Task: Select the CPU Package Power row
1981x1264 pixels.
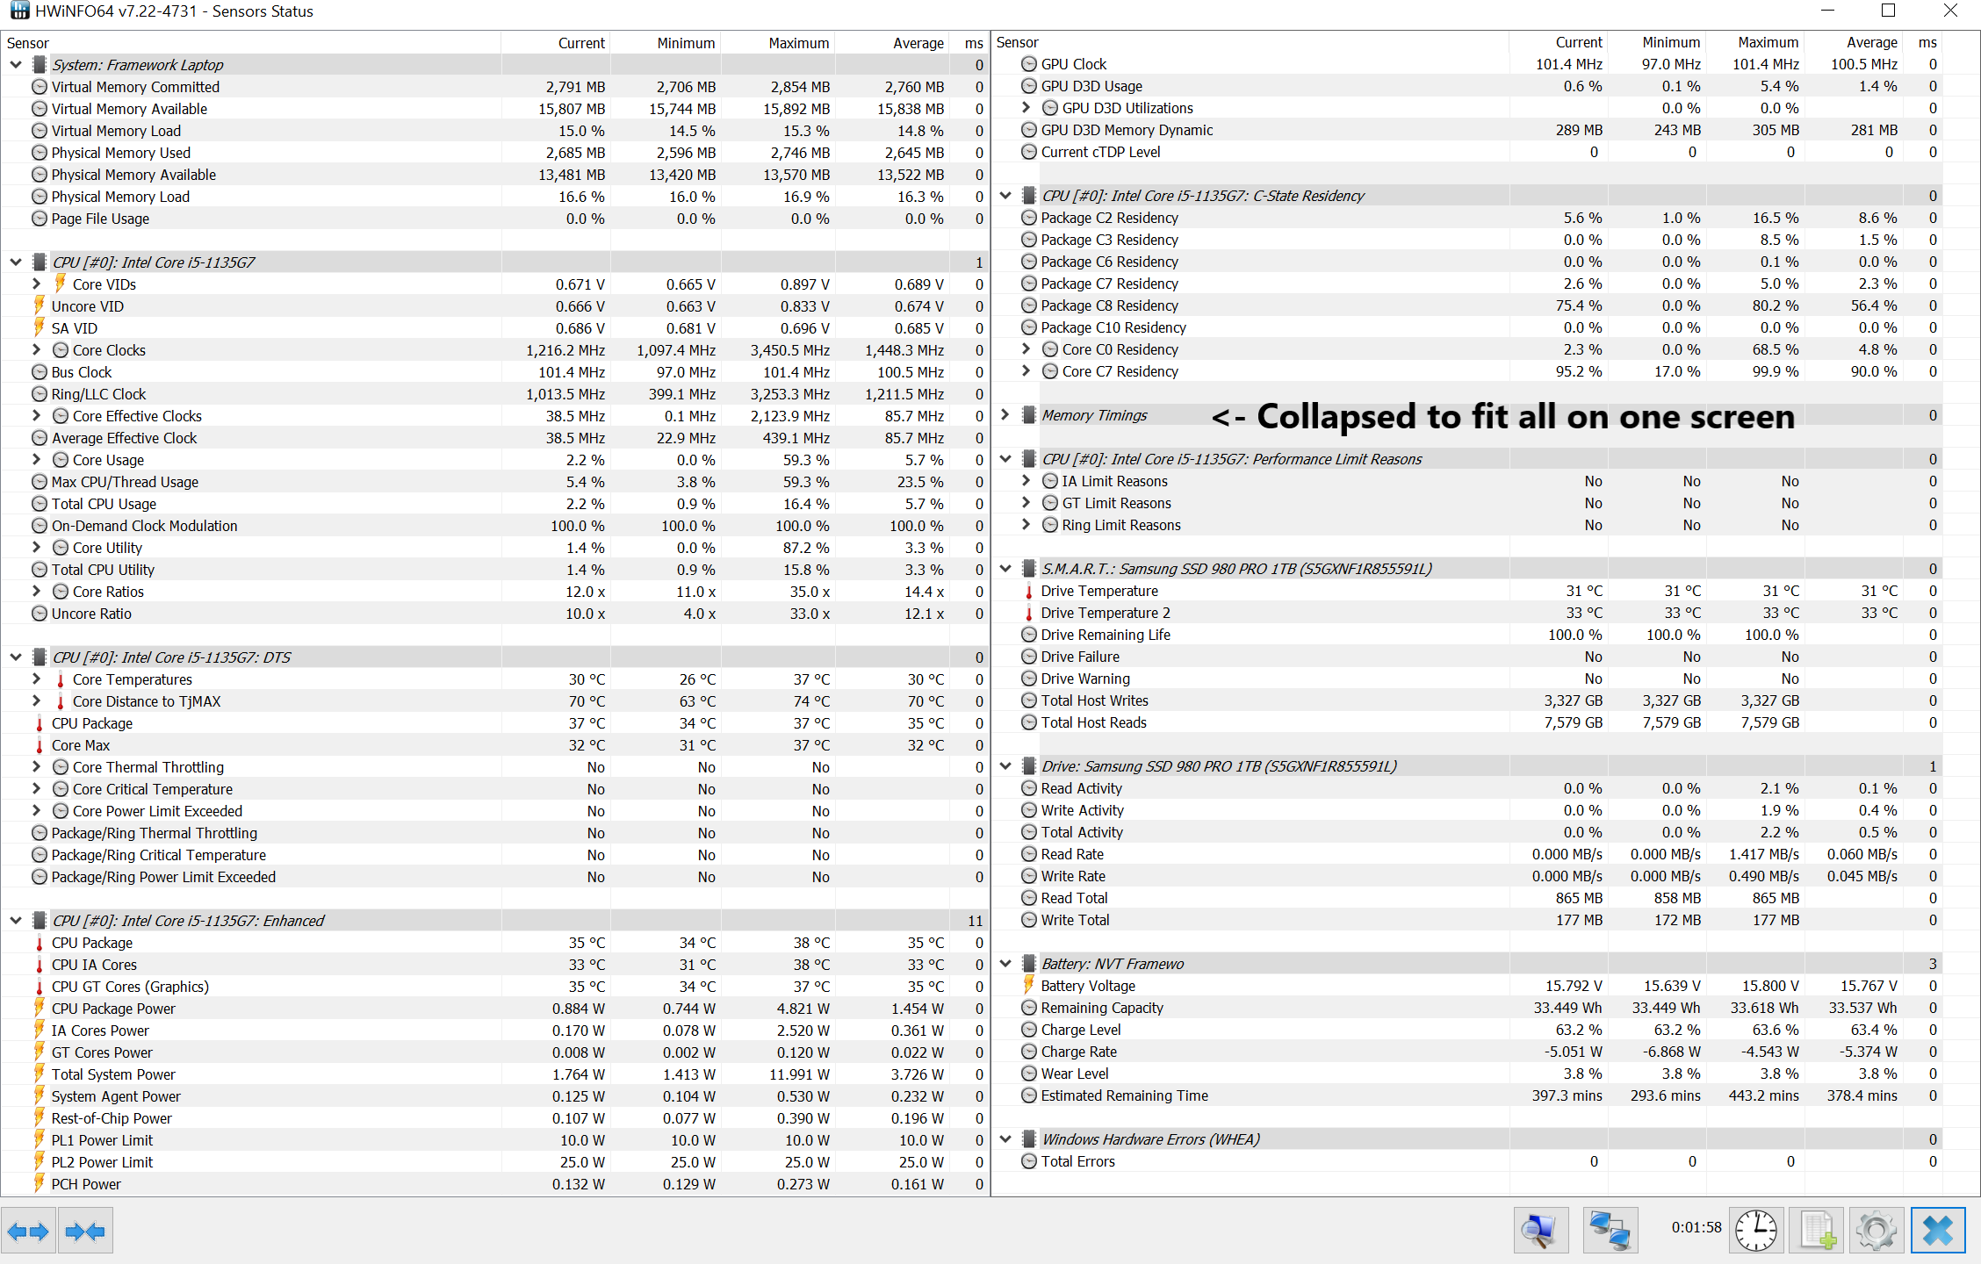Action: [x=113, y=1009]
